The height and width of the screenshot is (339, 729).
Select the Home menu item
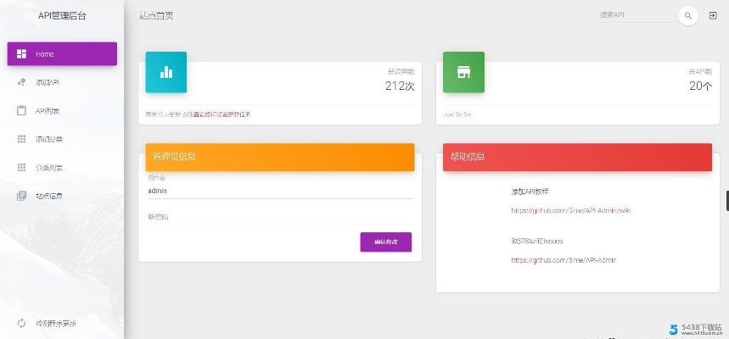[62, 54]
